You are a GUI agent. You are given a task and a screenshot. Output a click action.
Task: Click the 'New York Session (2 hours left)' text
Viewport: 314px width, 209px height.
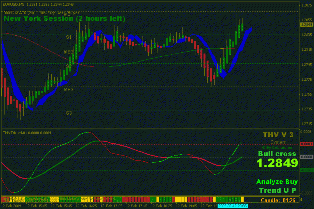64,19
